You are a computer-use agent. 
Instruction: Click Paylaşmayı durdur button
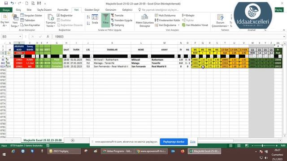tap(174, 142)
